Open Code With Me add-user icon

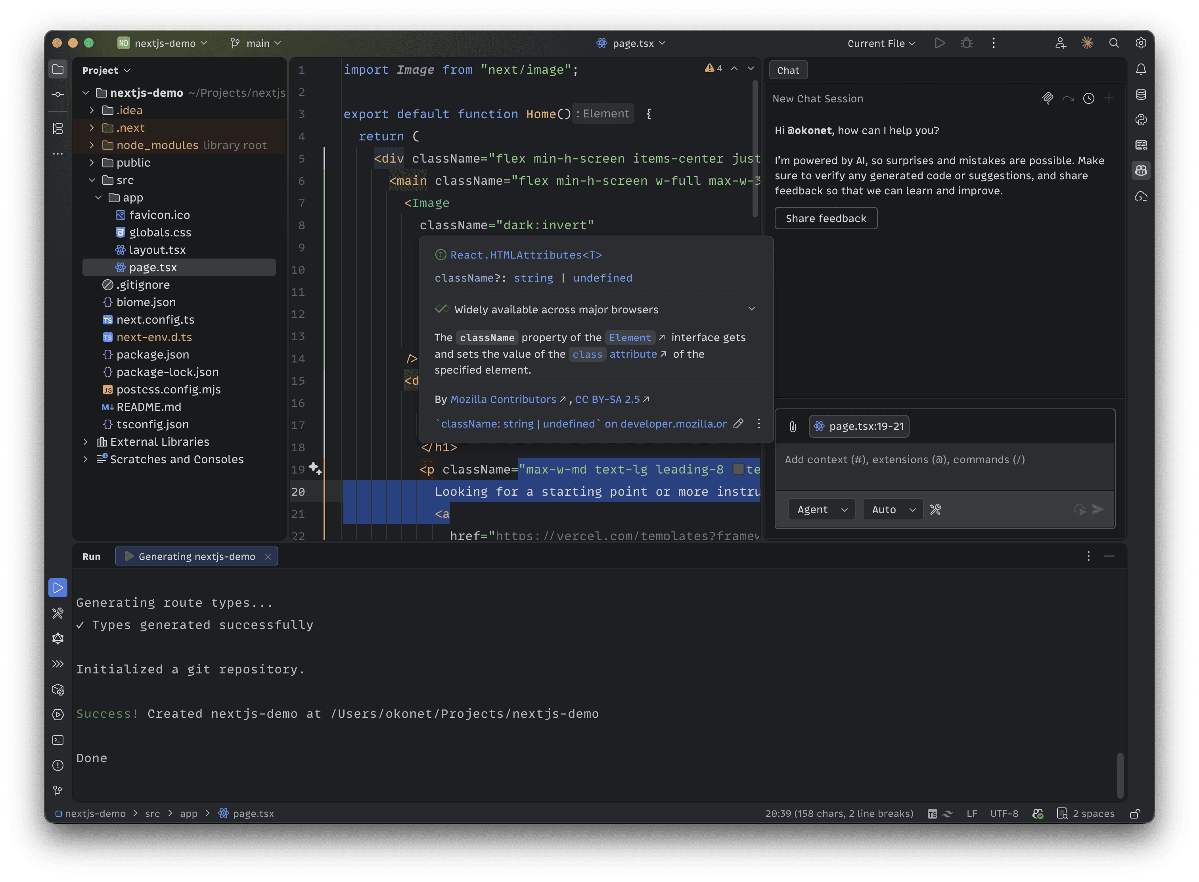pos(1060,43)
